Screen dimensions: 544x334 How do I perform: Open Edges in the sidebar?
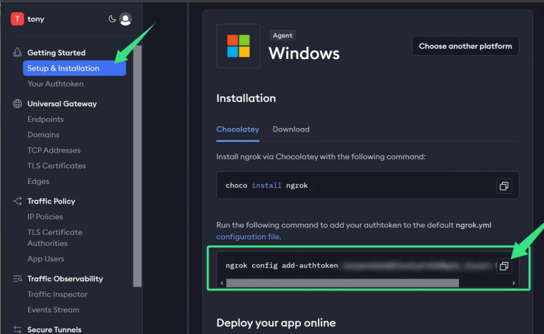(38, 181)
